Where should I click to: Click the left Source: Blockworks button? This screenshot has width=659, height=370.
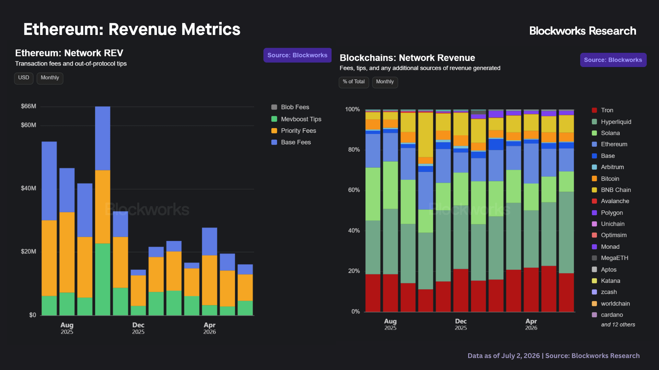coord(297,55)
